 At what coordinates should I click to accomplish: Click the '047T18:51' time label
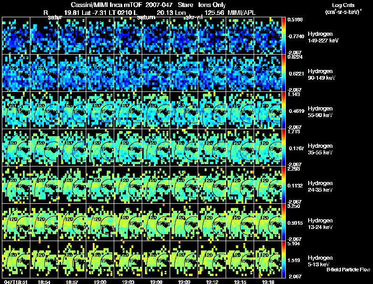pos(16,282)
